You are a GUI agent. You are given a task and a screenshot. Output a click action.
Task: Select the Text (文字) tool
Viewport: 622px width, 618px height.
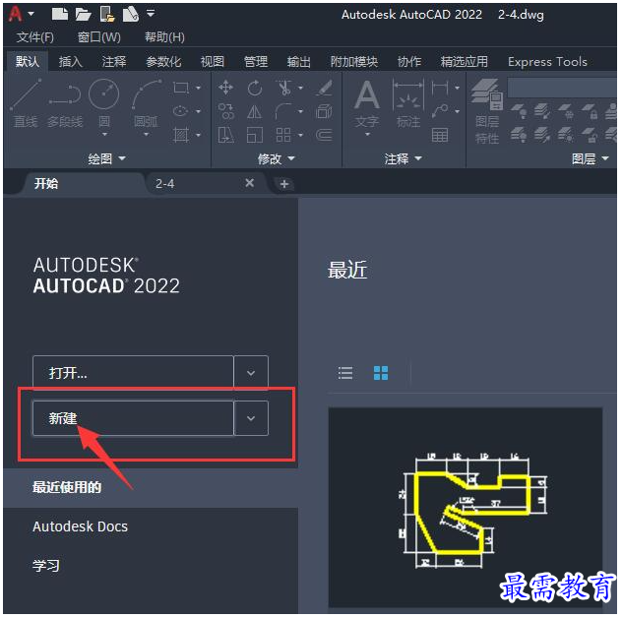[x=367, y=103]
